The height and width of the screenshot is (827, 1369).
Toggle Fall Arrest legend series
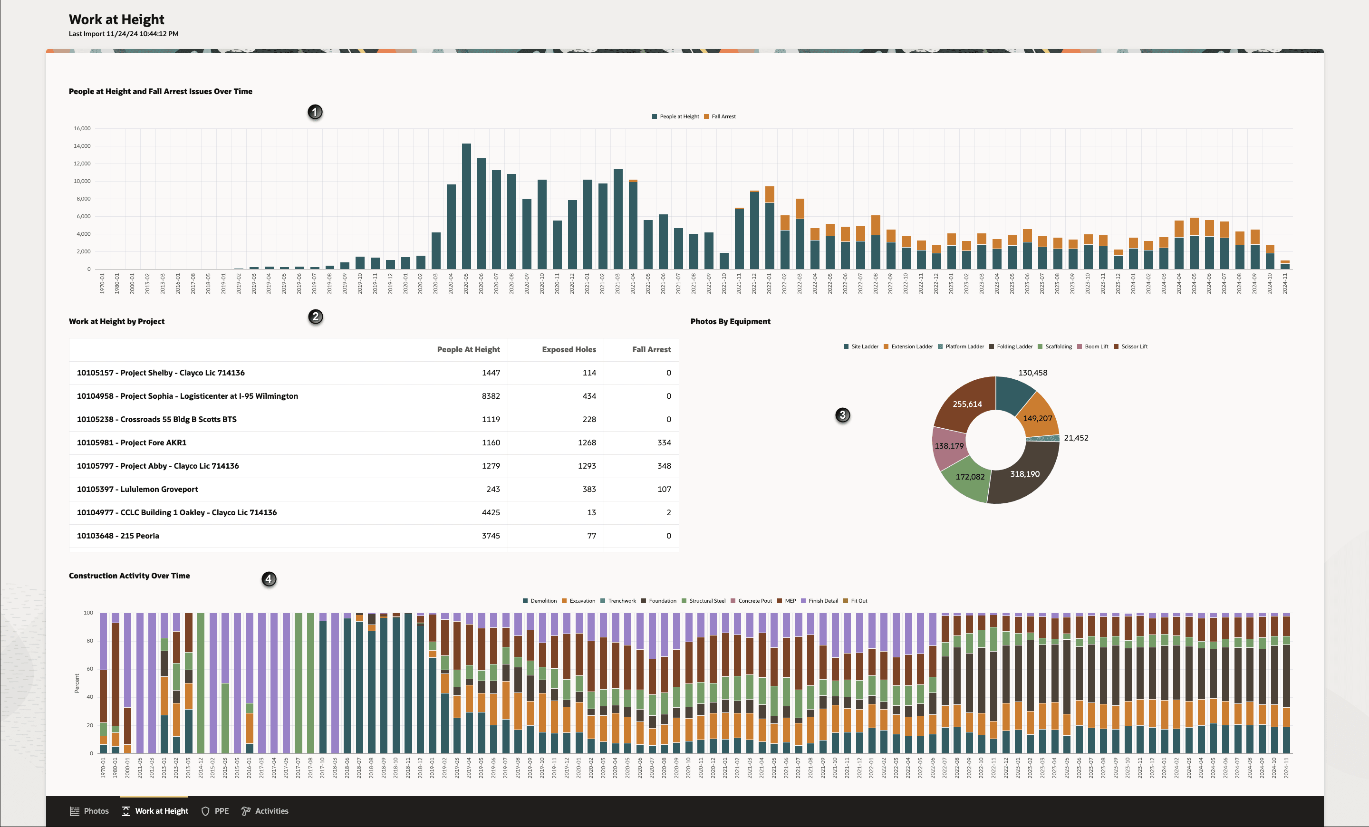723,116
